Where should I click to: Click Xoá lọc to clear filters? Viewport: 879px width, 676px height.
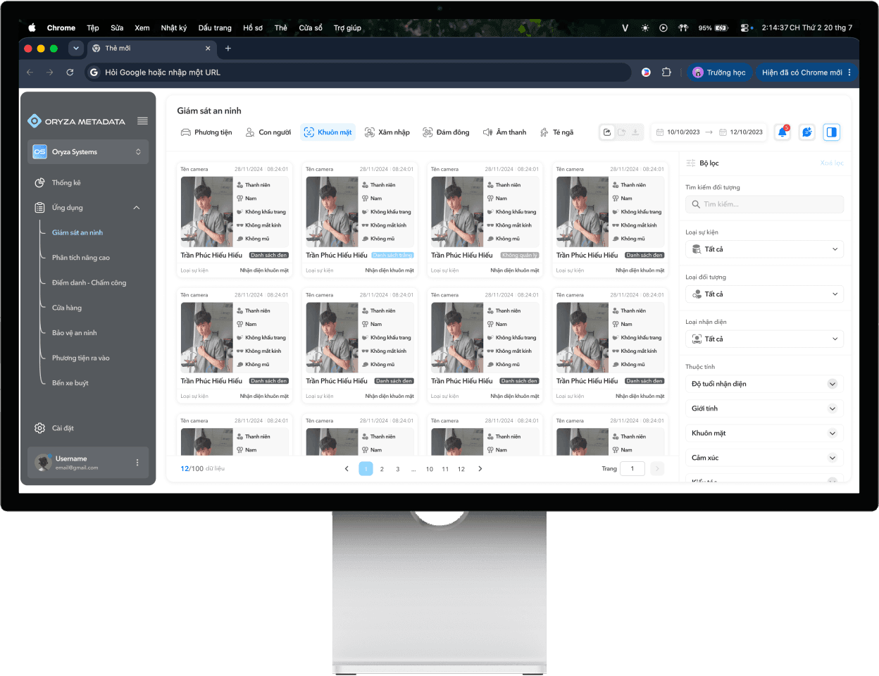(x=832, y=163)
